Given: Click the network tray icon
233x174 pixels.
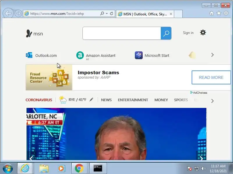Looking at the screenshot, I should click(x=196, y=168).
